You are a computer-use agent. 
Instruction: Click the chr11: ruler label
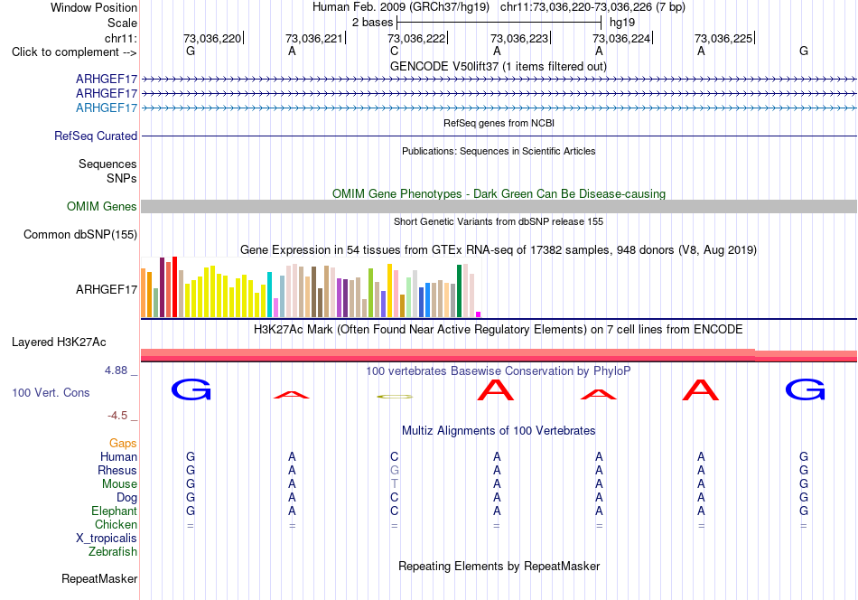tap(121, 38)
